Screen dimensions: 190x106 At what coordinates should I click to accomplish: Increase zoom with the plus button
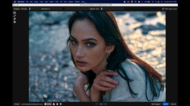click(x=105, y=104)
